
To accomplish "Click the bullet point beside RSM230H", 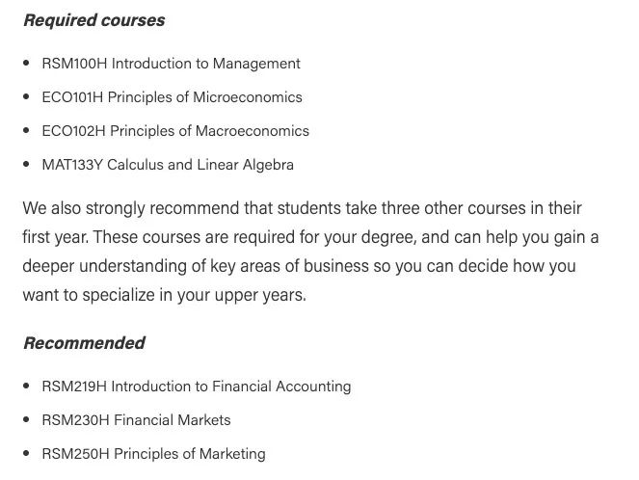I will coord(26,419).
